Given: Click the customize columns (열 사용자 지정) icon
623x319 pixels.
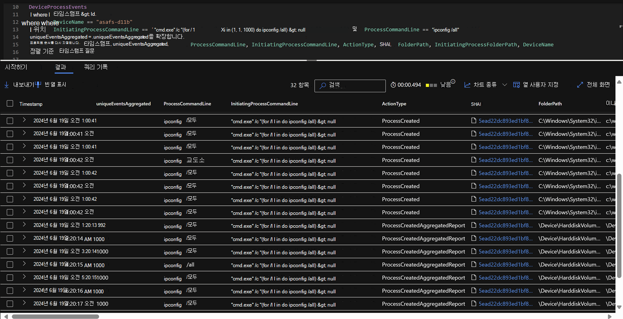Looking at the screenshot, I should pyautogui.click(x=516, y=85).
